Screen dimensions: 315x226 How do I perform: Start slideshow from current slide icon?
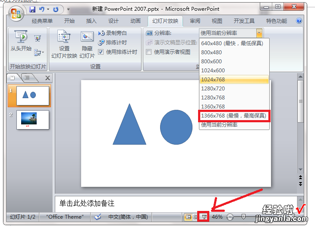click(x=38, y=38)
